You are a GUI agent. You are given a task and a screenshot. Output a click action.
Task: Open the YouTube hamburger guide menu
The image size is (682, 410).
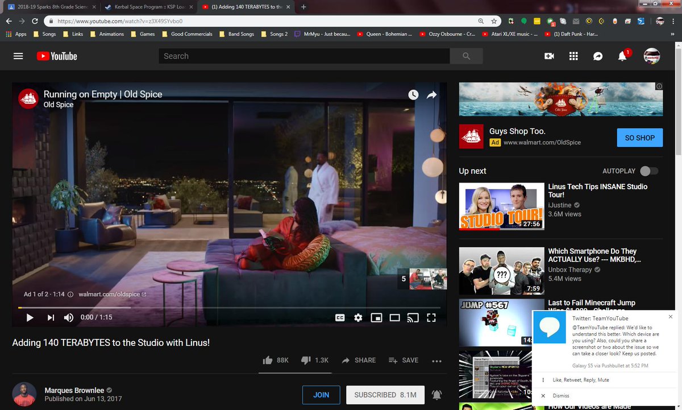pos(18,56)
